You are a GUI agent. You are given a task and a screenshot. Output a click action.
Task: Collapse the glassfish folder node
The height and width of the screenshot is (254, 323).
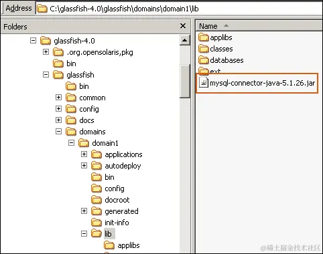point(46,75)
